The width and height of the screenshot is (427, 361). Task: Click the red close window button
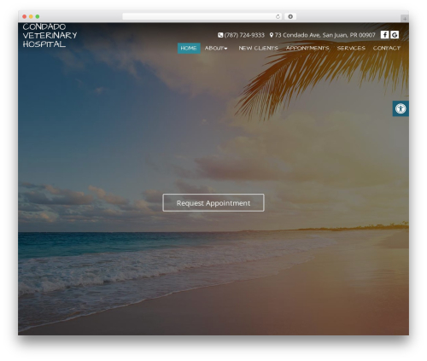tap(25, 16)
